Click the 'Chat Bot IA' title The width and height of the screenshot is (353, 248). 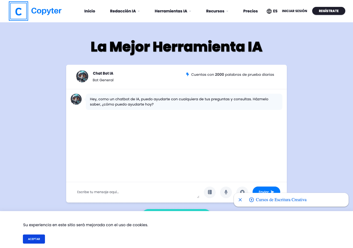(x=103, y=73)
